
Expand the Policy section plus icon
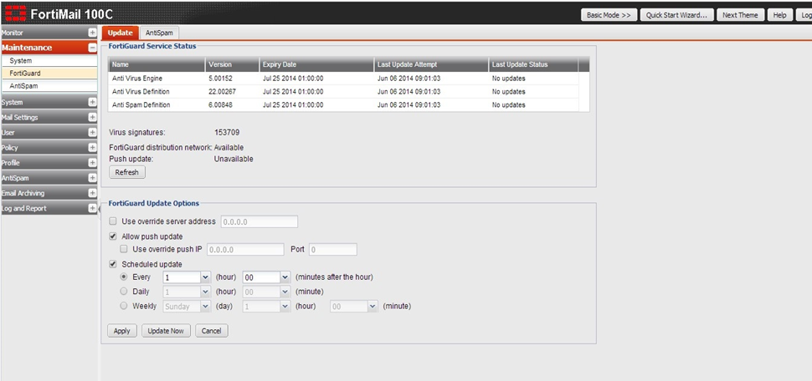(x=92, y=148)
